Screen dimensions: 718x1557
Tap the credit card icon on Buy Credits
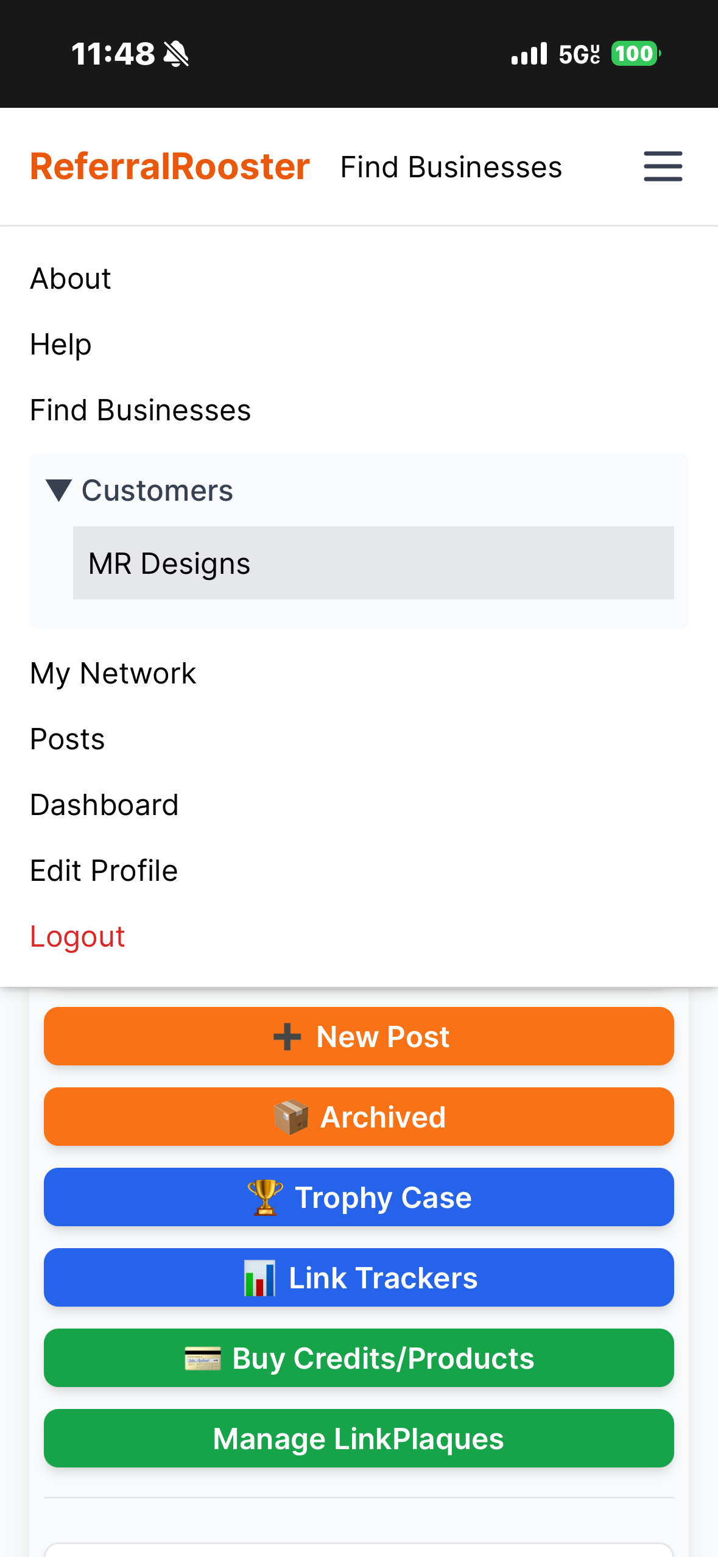tap(203, 1358)
